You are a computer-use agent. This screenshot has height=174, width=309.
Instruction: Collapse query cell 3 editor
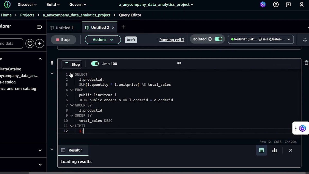point(52,73)
